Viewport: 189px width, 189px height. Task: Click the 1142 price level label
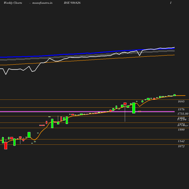[x=181, y=141]
